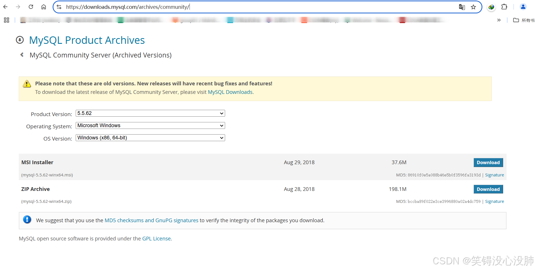
Task: Open the GPL License link
Action: click(x=157, y=239)
